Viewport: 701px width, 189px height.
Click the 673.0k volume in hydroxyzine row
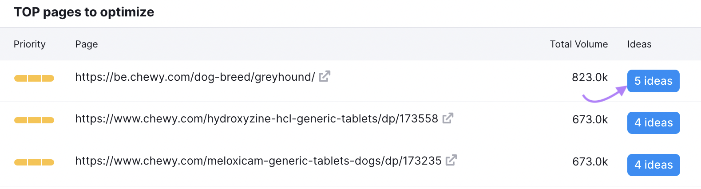click(x=590, y=120)
